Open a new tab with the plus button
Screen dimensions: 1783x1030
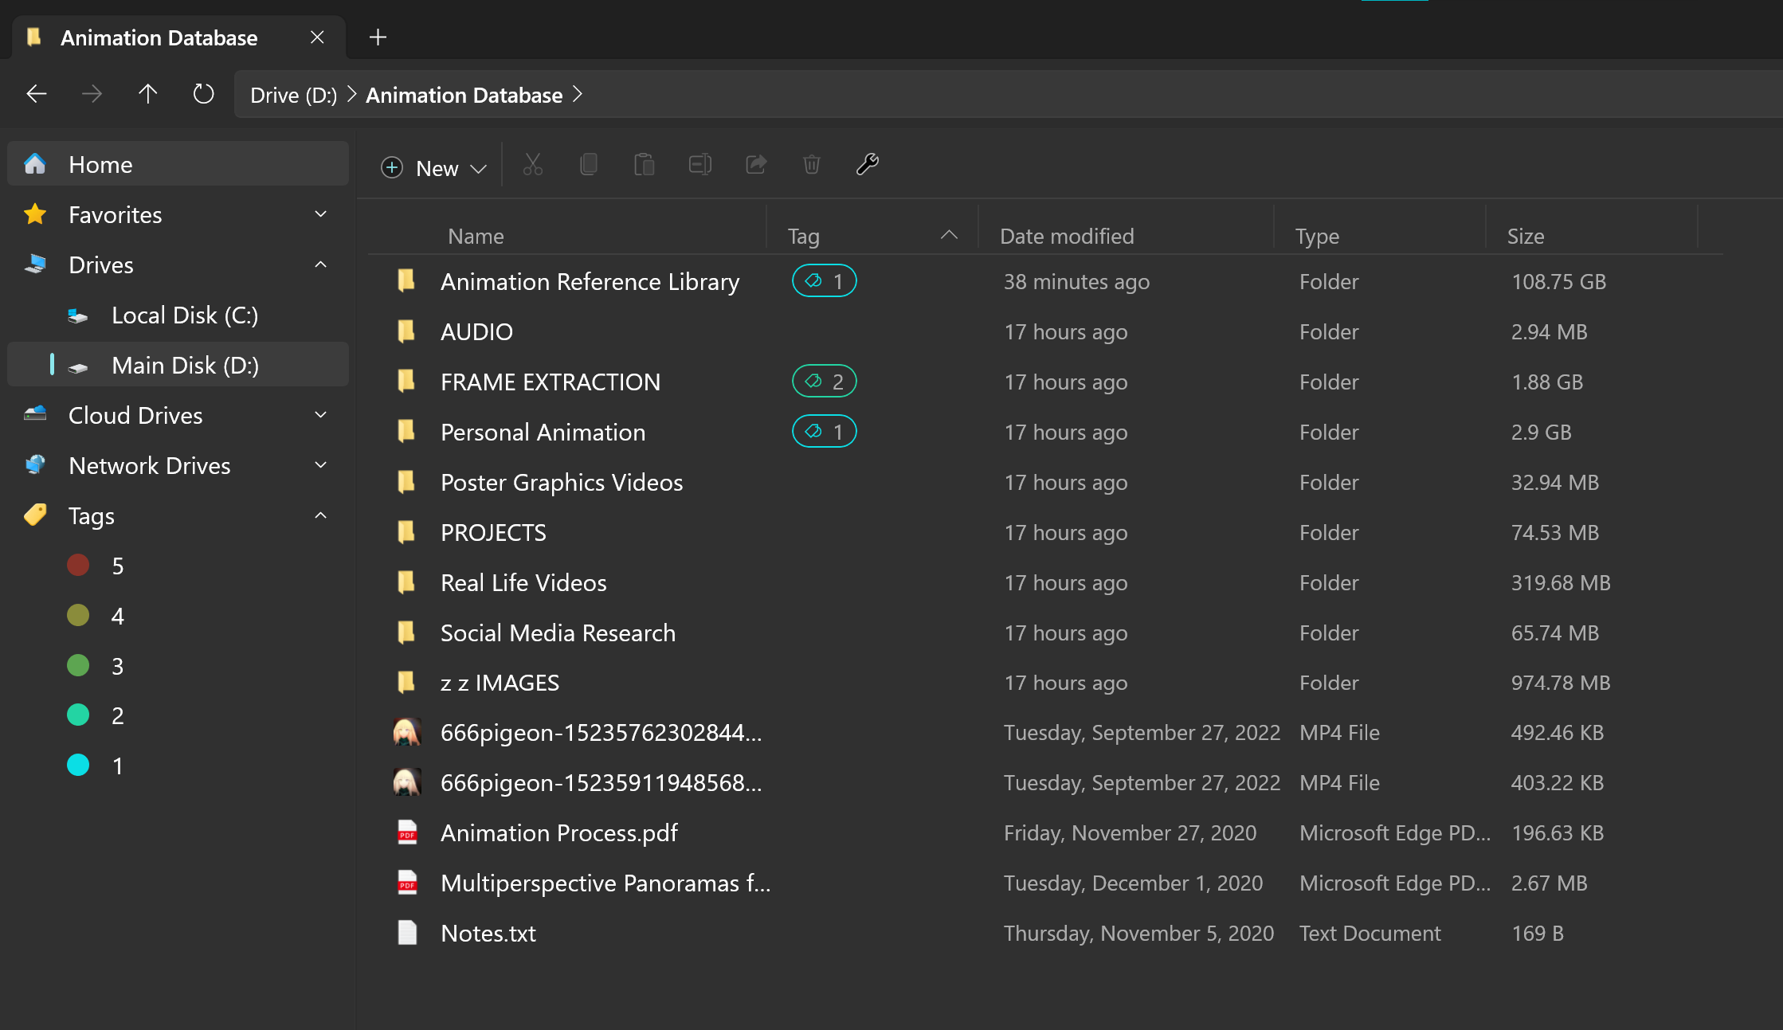tap(378, 37)
